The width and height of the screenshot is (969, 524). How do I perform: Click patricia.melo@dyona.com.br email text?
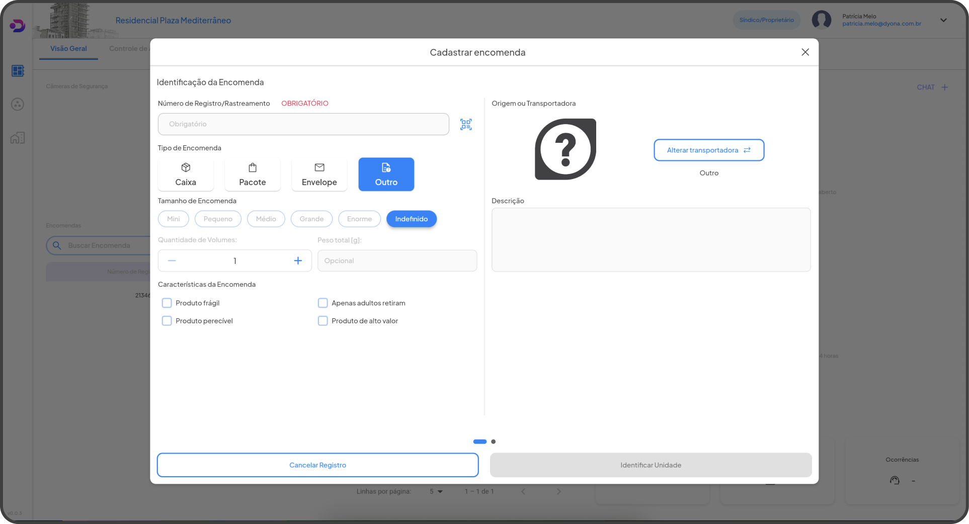coord(881,24)
